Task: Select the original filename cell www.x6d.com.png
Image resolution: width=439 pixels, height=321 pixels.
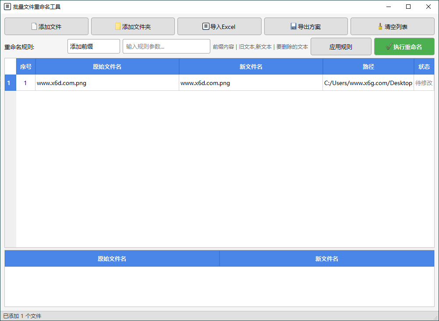Action: [107, 83]
